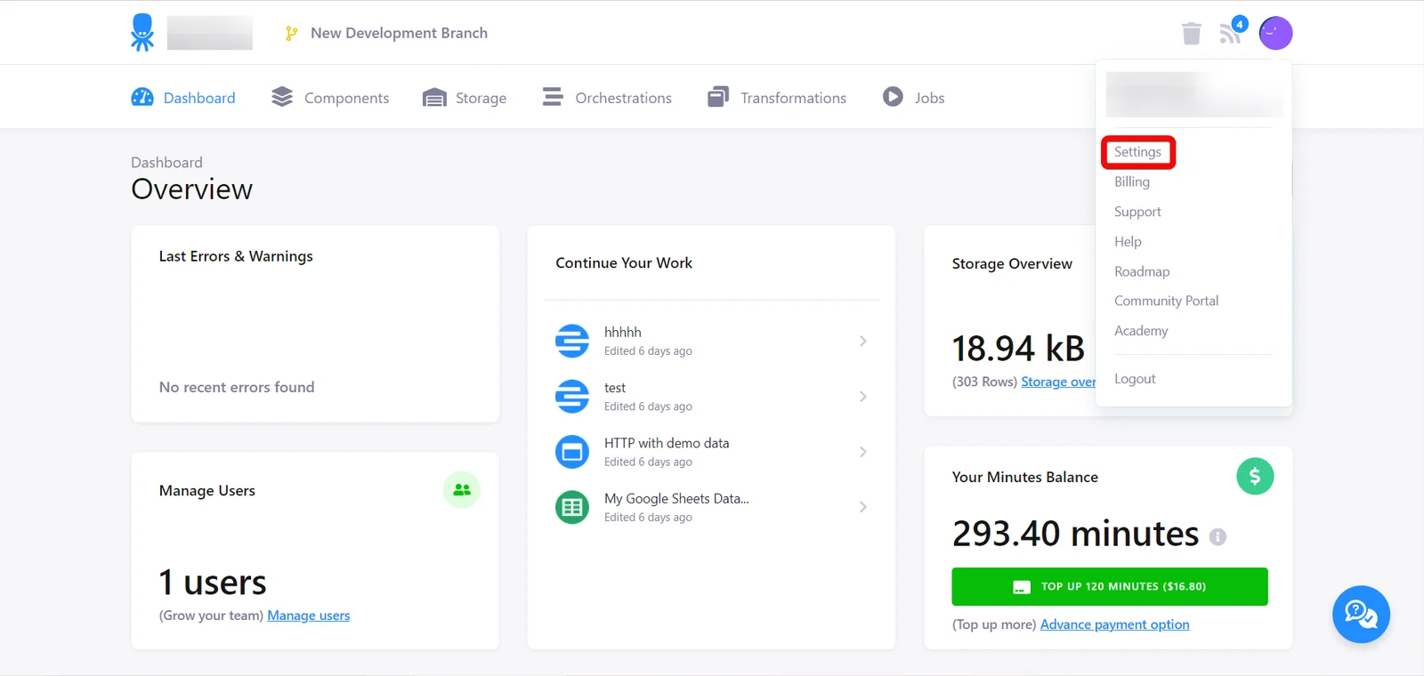Click the Keboola octopus logo
This screenshot has width=1424, height=676.
tap(142, 32)
